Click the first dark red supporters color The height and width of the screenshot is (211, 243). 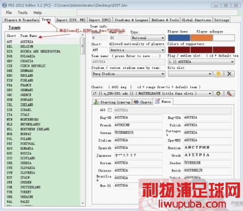[x=179, y=50]
